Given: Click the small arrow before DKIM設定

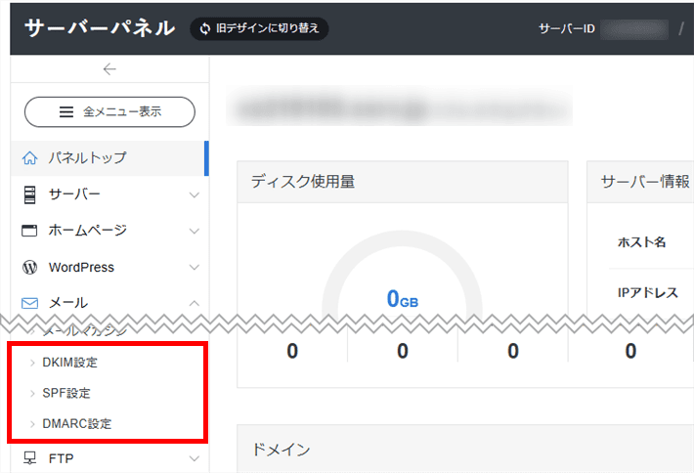Looking at the screenshot, I should (32, 363).
